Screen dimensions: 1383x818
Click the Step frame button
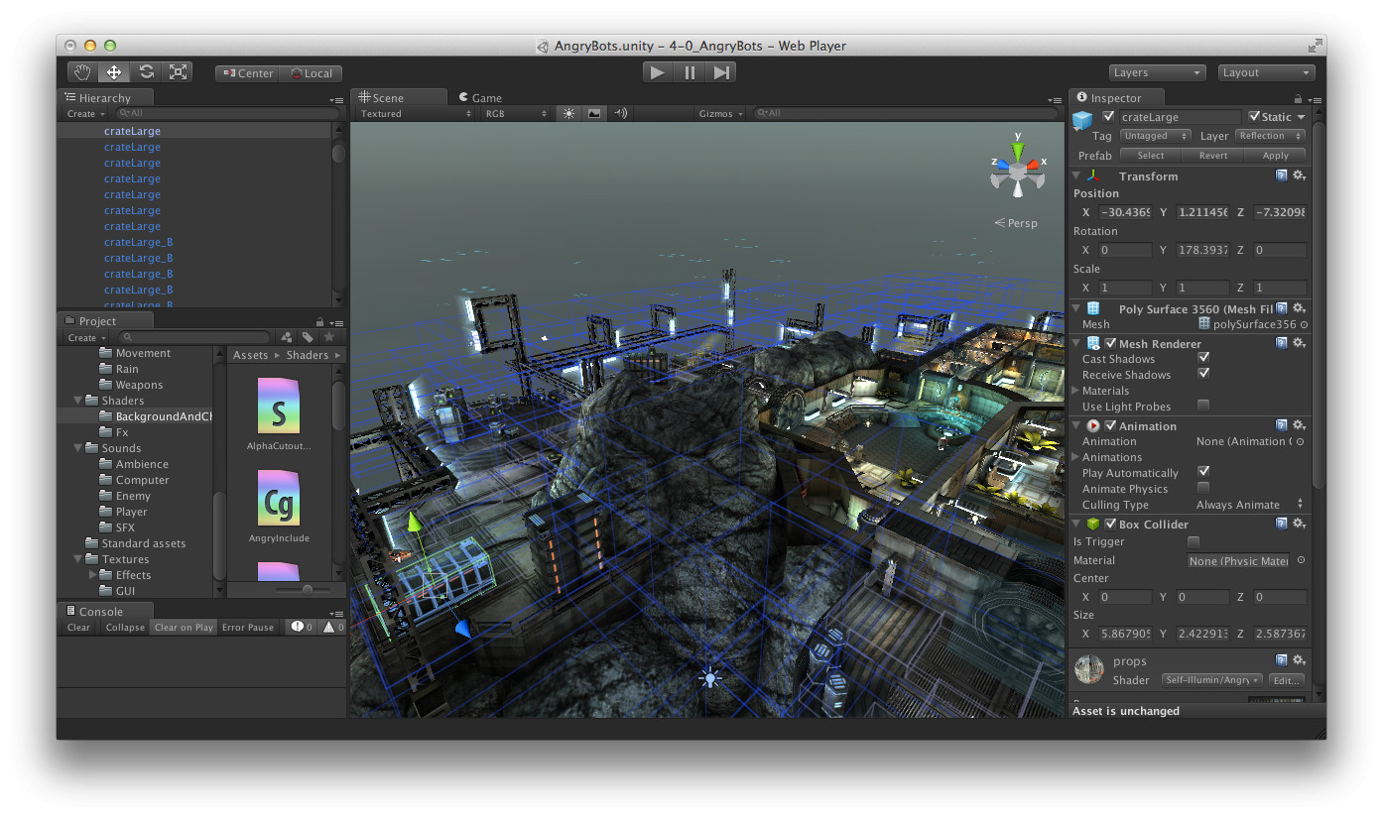point(721,72)
